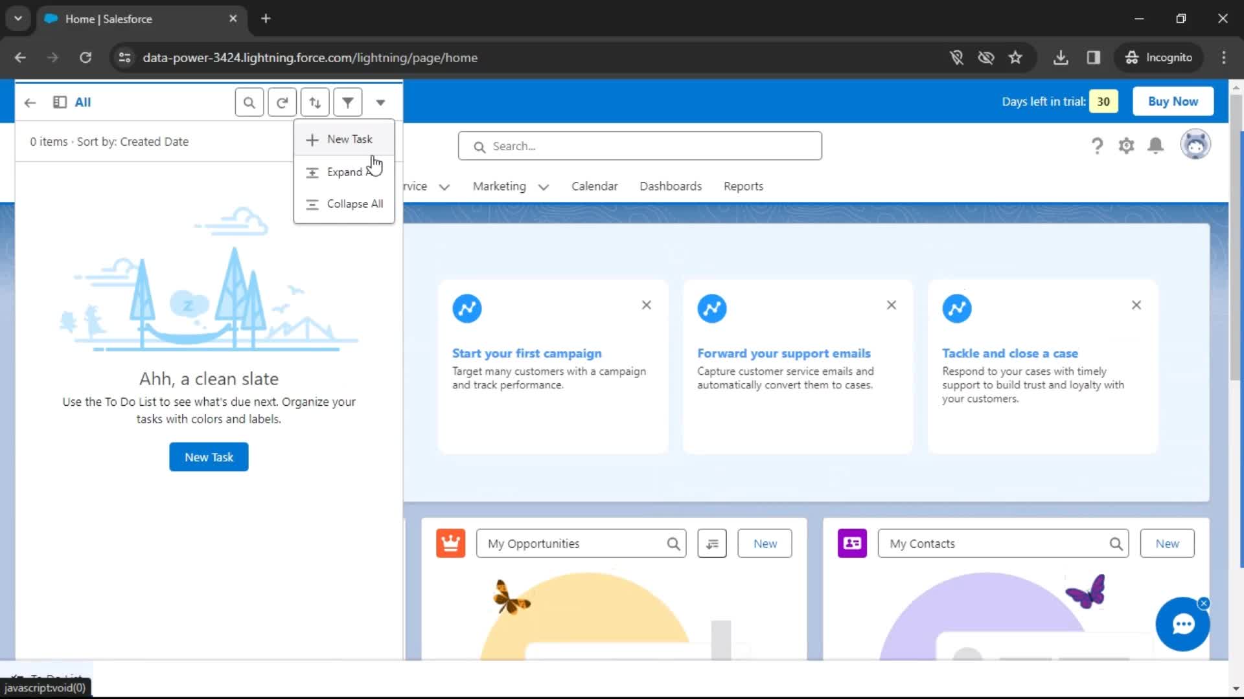Expand the Marketing tab chevron
The image size is (1244, 699).
tap(544, 187)
